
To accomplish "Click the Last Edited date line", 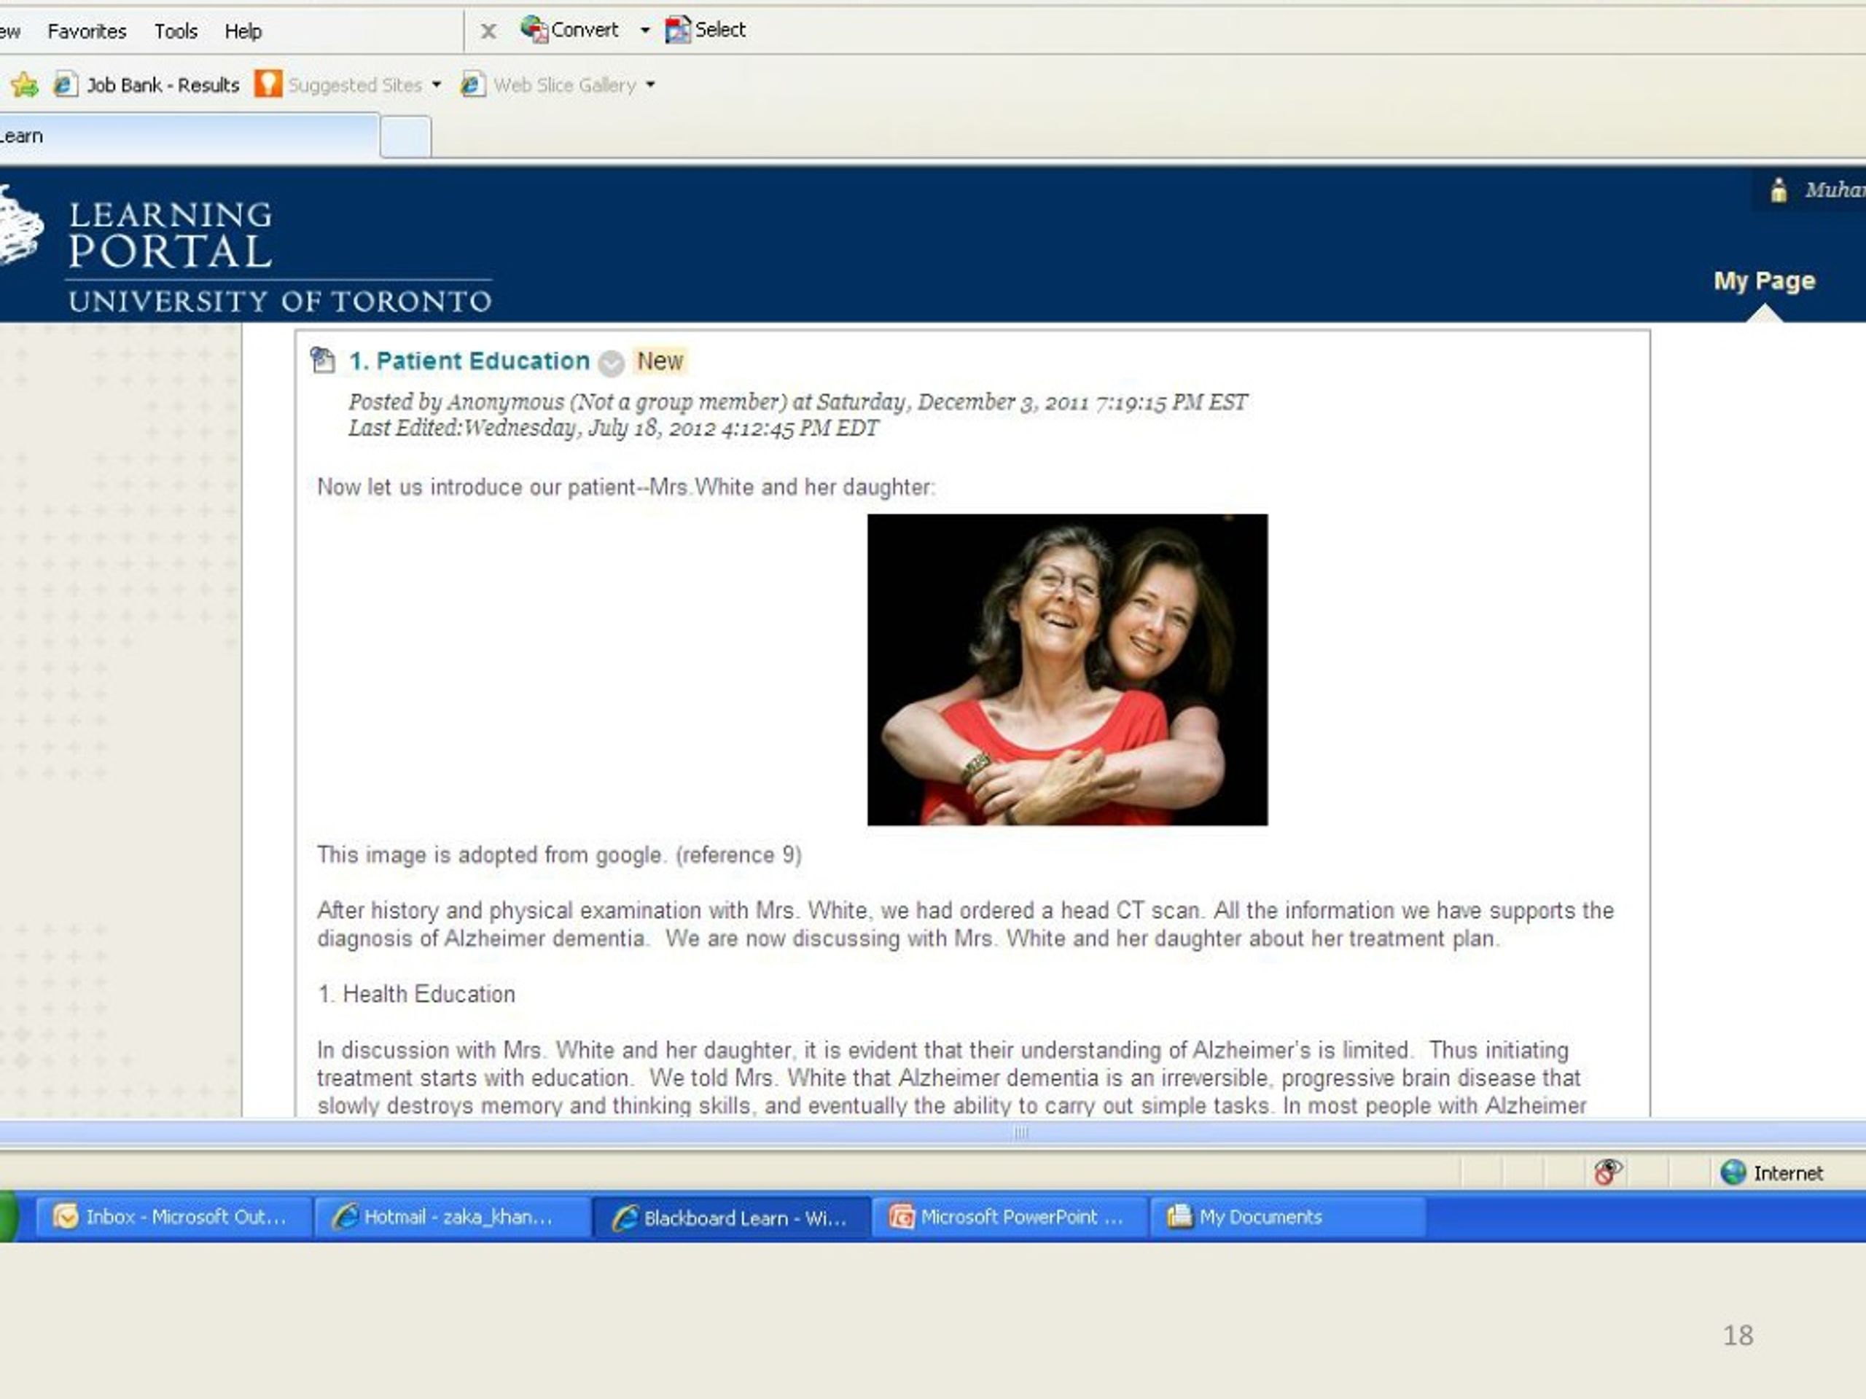I will [x=613, y=428].
